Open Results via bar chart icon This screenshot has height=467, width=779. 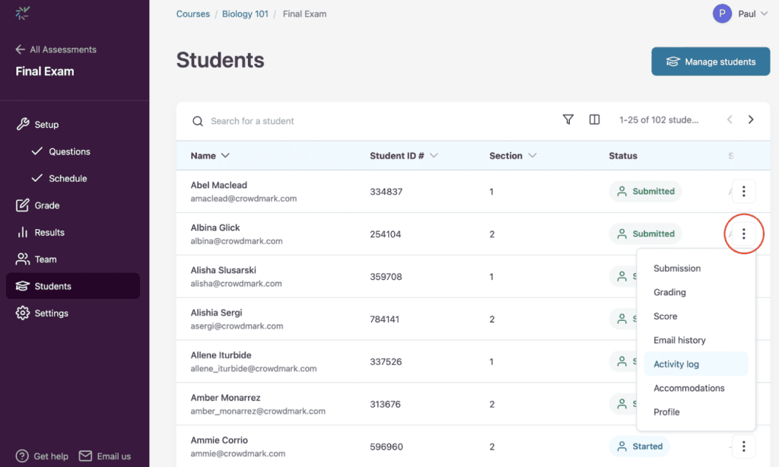(x=21, y=232)
